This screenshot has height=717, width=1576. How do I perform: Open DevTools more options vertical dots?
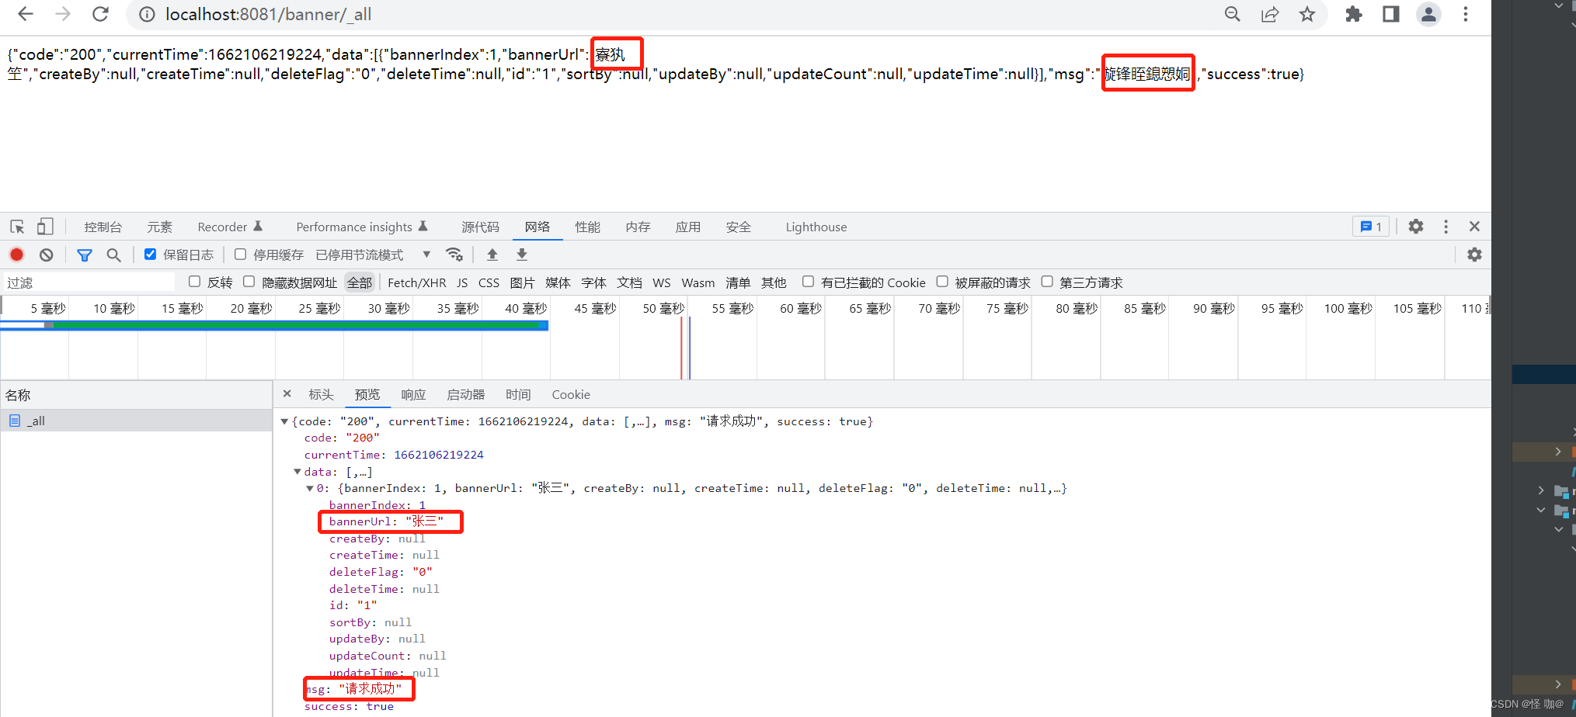(x=1446, y=227)
